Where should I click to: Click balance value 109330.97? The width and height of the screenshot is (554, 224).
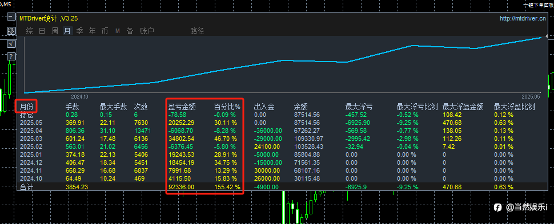pos(308,139)
